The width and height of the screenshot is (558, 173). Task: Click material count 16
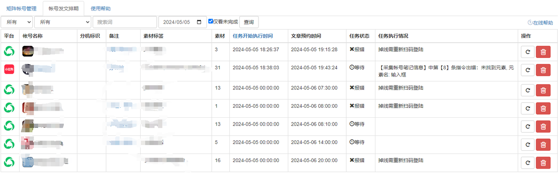pos(217,160)
